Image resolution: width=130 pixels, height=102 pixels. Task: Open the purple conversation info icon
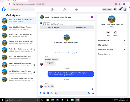(92, 17)
